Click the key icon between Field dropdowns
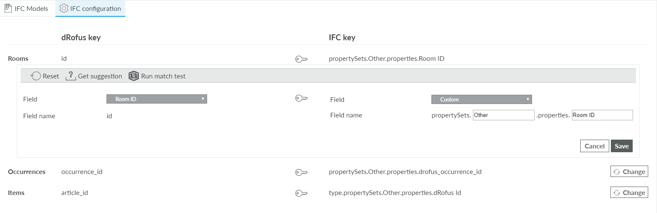The width and height of the screenshot is (657, 213). pyautogui.click(x=301, y=99)
